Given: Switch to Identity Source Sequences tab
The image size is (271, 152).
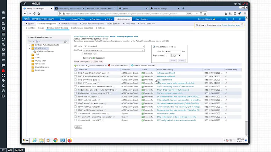Looking at the screenshot, I should [82, 28].
